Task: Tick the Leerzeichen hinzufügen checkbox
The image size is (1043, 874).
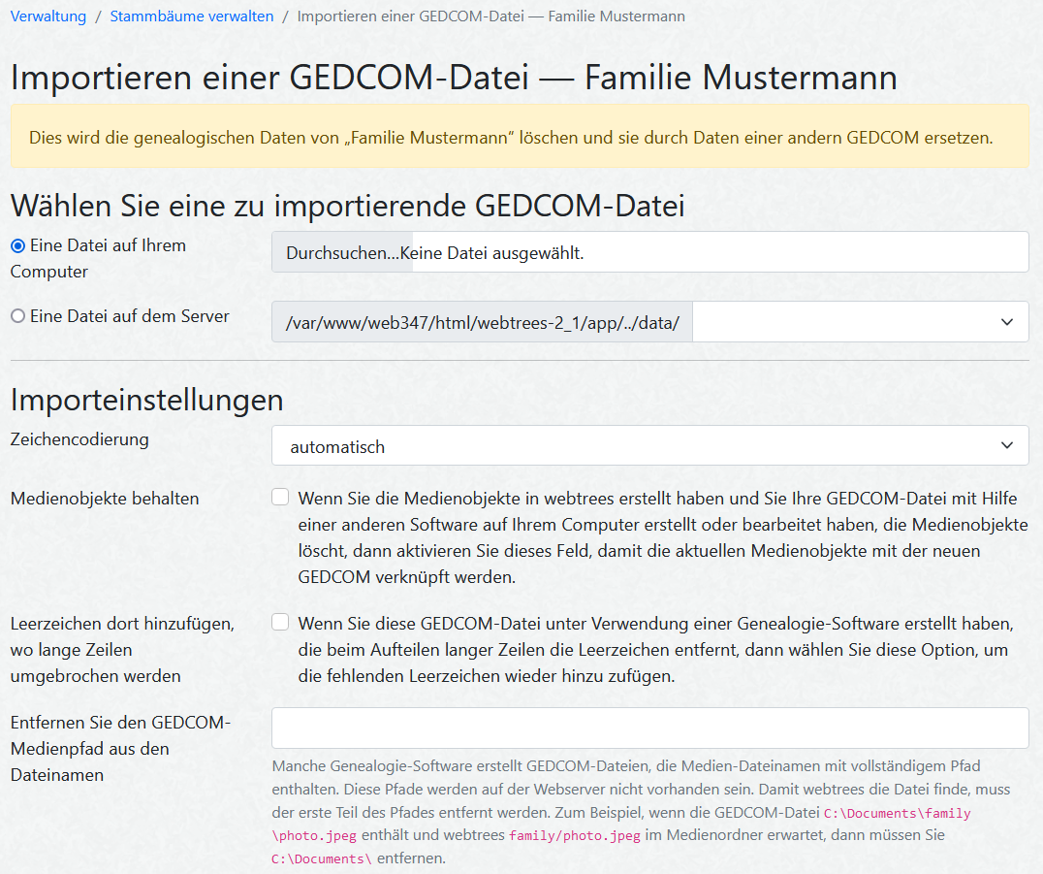Action: click(x=280, y=622)
